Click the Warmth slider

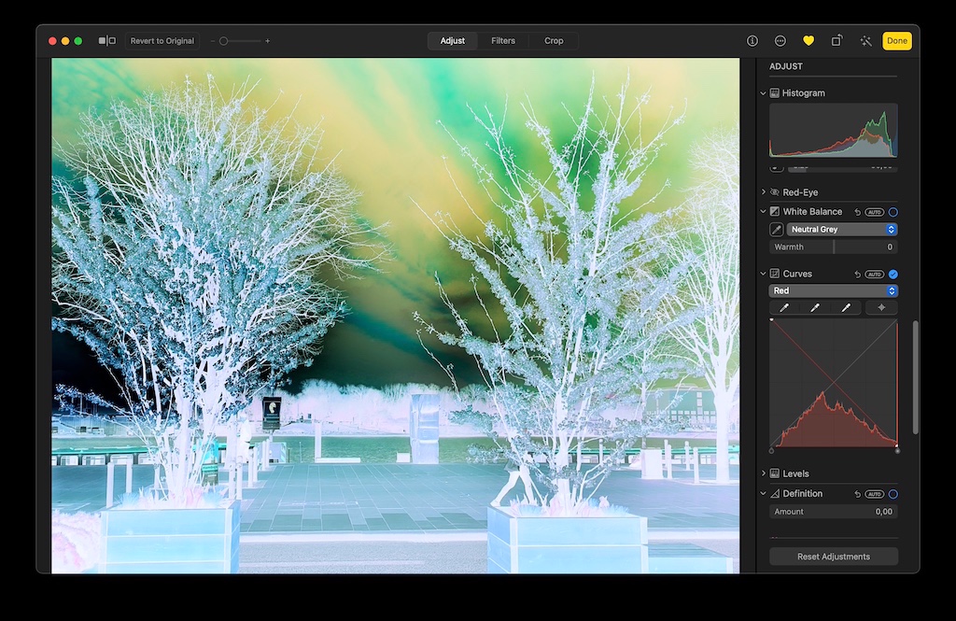click(x=833, y=247)
